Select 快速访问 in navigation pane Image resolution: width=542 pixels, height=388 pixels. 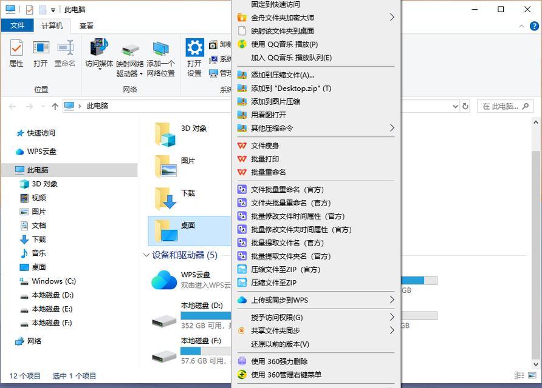(x=41, y=133)
